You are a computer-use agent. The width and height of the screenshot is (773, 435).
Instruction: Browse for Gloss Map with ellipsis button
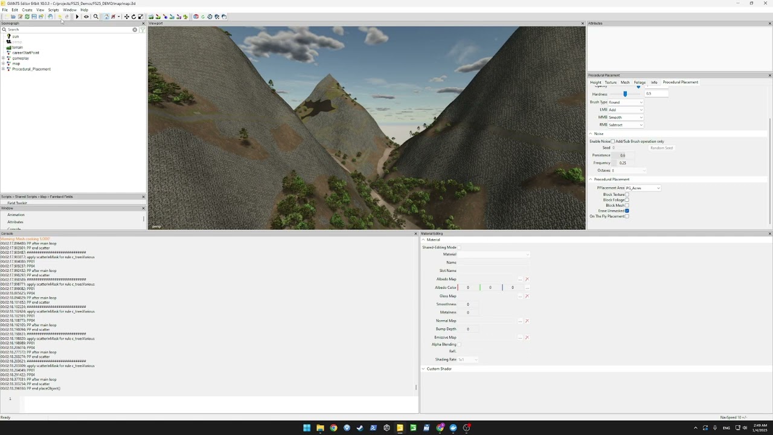[520, 296]
